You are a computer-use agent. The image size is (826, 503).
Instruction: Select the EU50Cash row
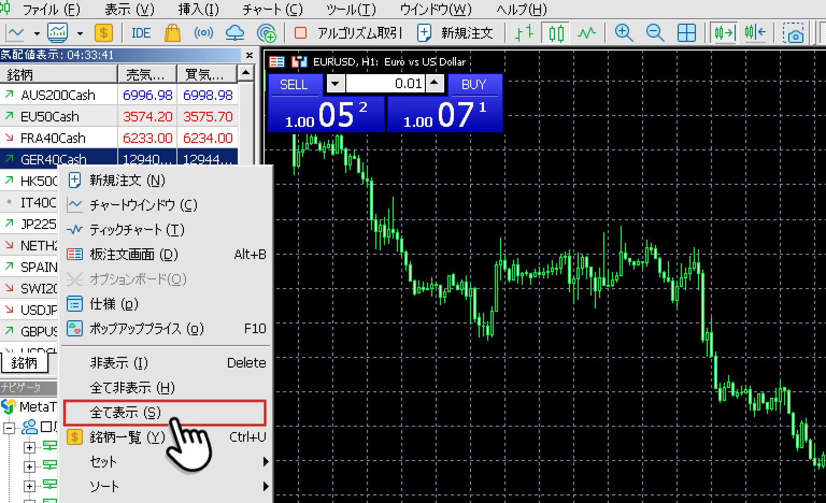tap(118, 116)
